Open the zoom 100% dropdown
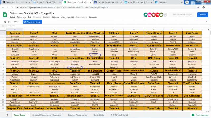211x118 pixels. (17, 22)
